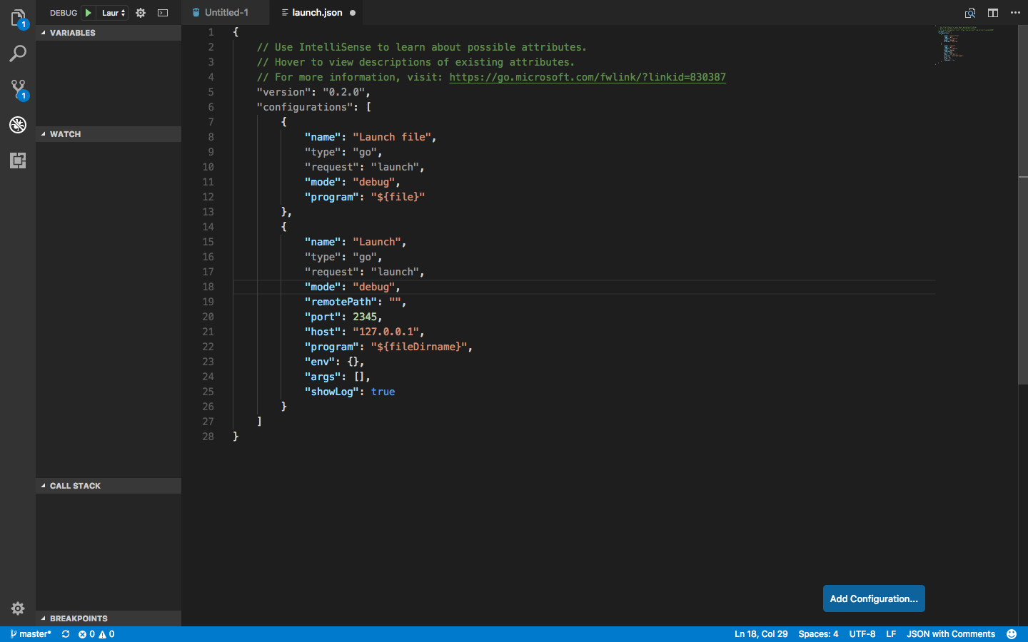Open the Explorer view in the Activity Bar
The height and width of the screenshot is (642, 1028).
tap(18, 18)
